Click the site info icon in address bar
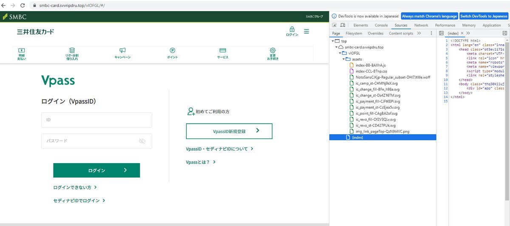The width and height of the screenshot is (510, 226). (35, 5)
